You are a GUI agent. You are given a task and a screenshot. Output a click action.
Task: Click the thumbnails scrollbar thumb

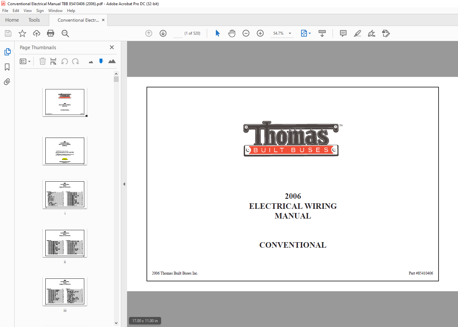click(116, 79)
